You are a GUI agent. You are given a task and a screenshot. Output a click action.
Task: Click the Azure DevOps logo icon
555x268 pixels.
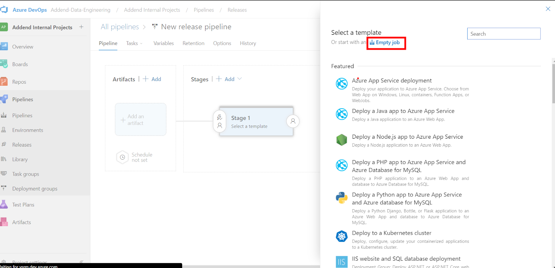4,10
